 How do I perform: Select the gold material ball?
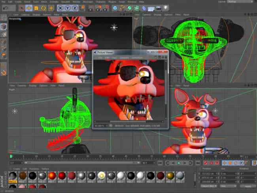point(170,176)
